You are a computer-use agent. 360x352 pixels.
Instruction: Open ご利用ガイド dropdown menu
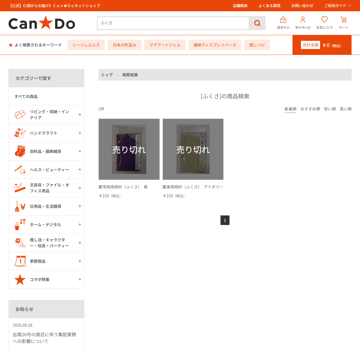point(337,6)
